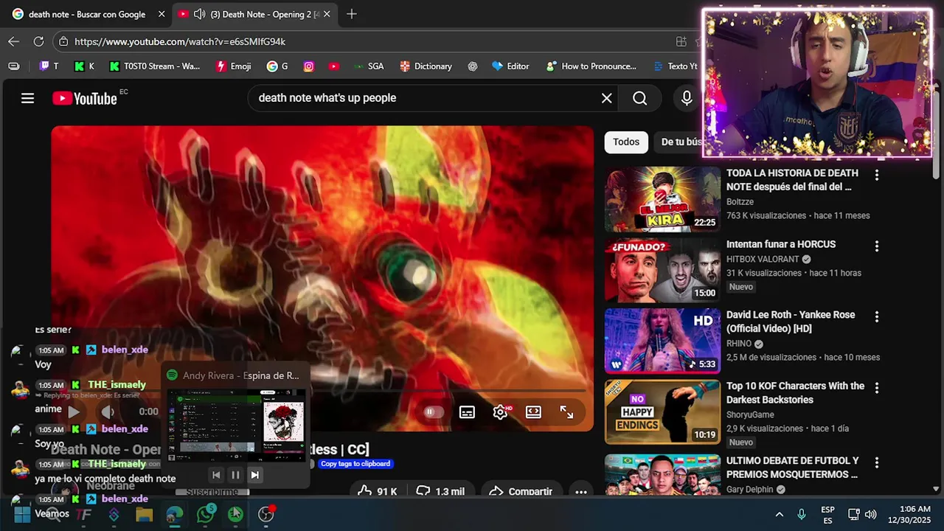Toggle subtitles in the video player

pyautogui.click(x=467, y=412)
